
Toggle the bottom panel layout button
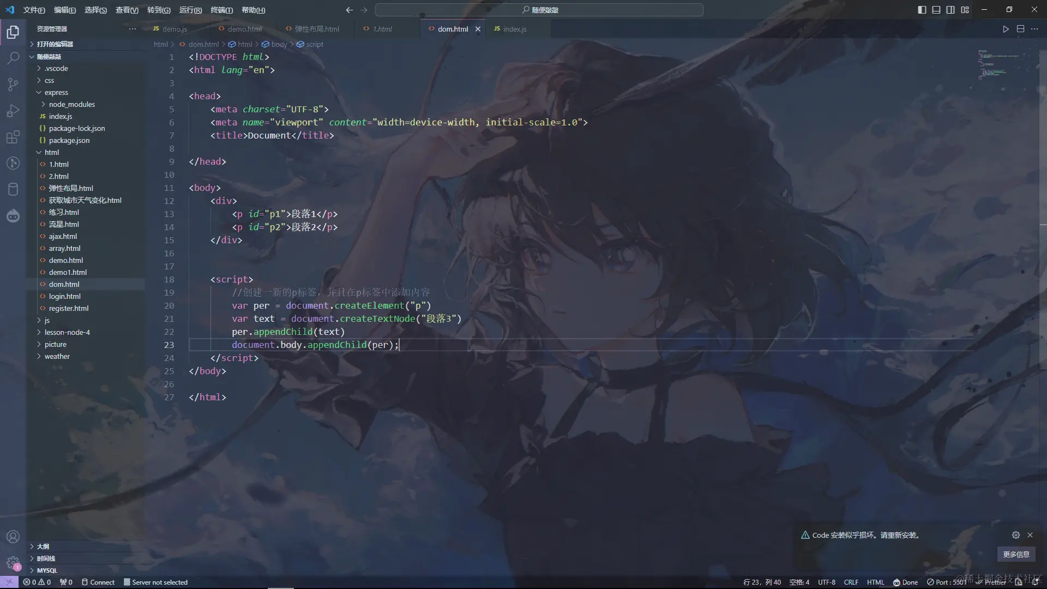pyautogui.click(x=936, y=10)
